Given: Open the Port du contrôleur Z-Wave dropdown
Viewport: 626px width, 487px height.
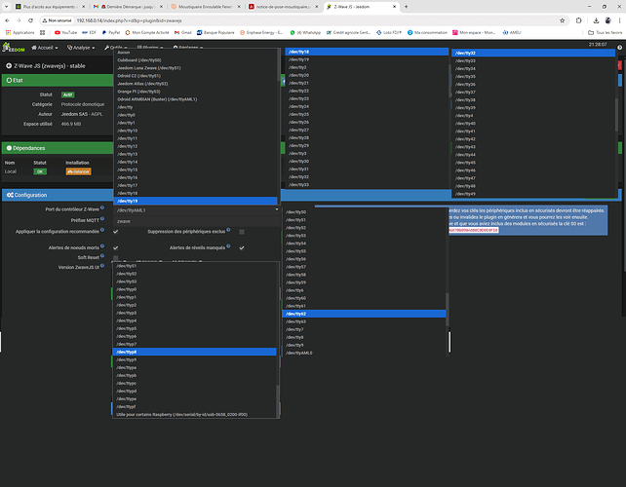Looking at the screenshot, I should [x=197, y=210].
